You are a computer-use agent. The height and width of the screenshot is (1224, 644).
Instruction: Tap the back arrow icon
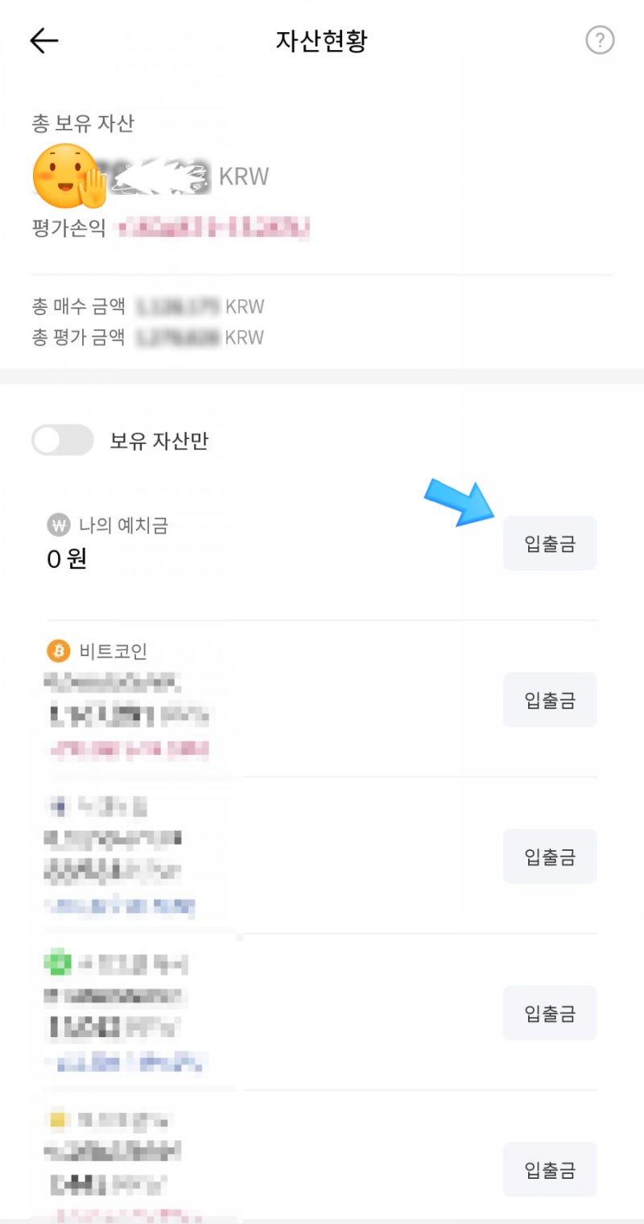pyautogui.click(x=44, y=39)
